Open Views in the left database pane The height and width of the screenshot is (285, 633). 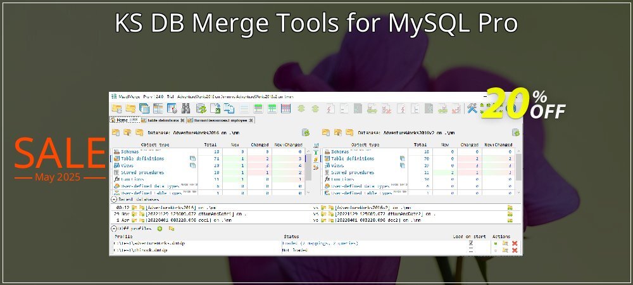[x=127, y=165]
